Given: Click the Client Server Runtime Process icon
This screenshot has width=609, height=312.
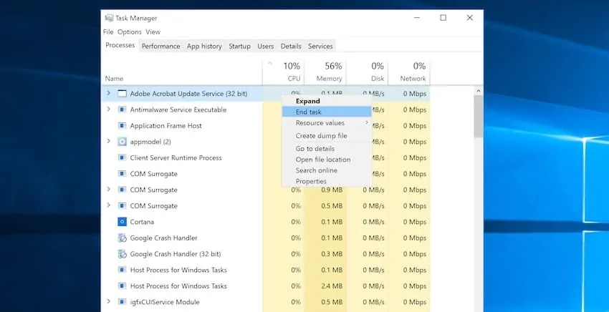Looking at the screenshot, I should tap(122, 157).
